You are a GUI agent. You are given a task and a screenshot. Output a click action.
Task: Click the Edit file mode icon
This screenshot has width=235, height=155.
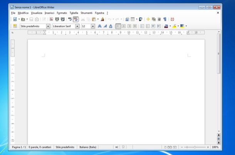tap(44, 19)
